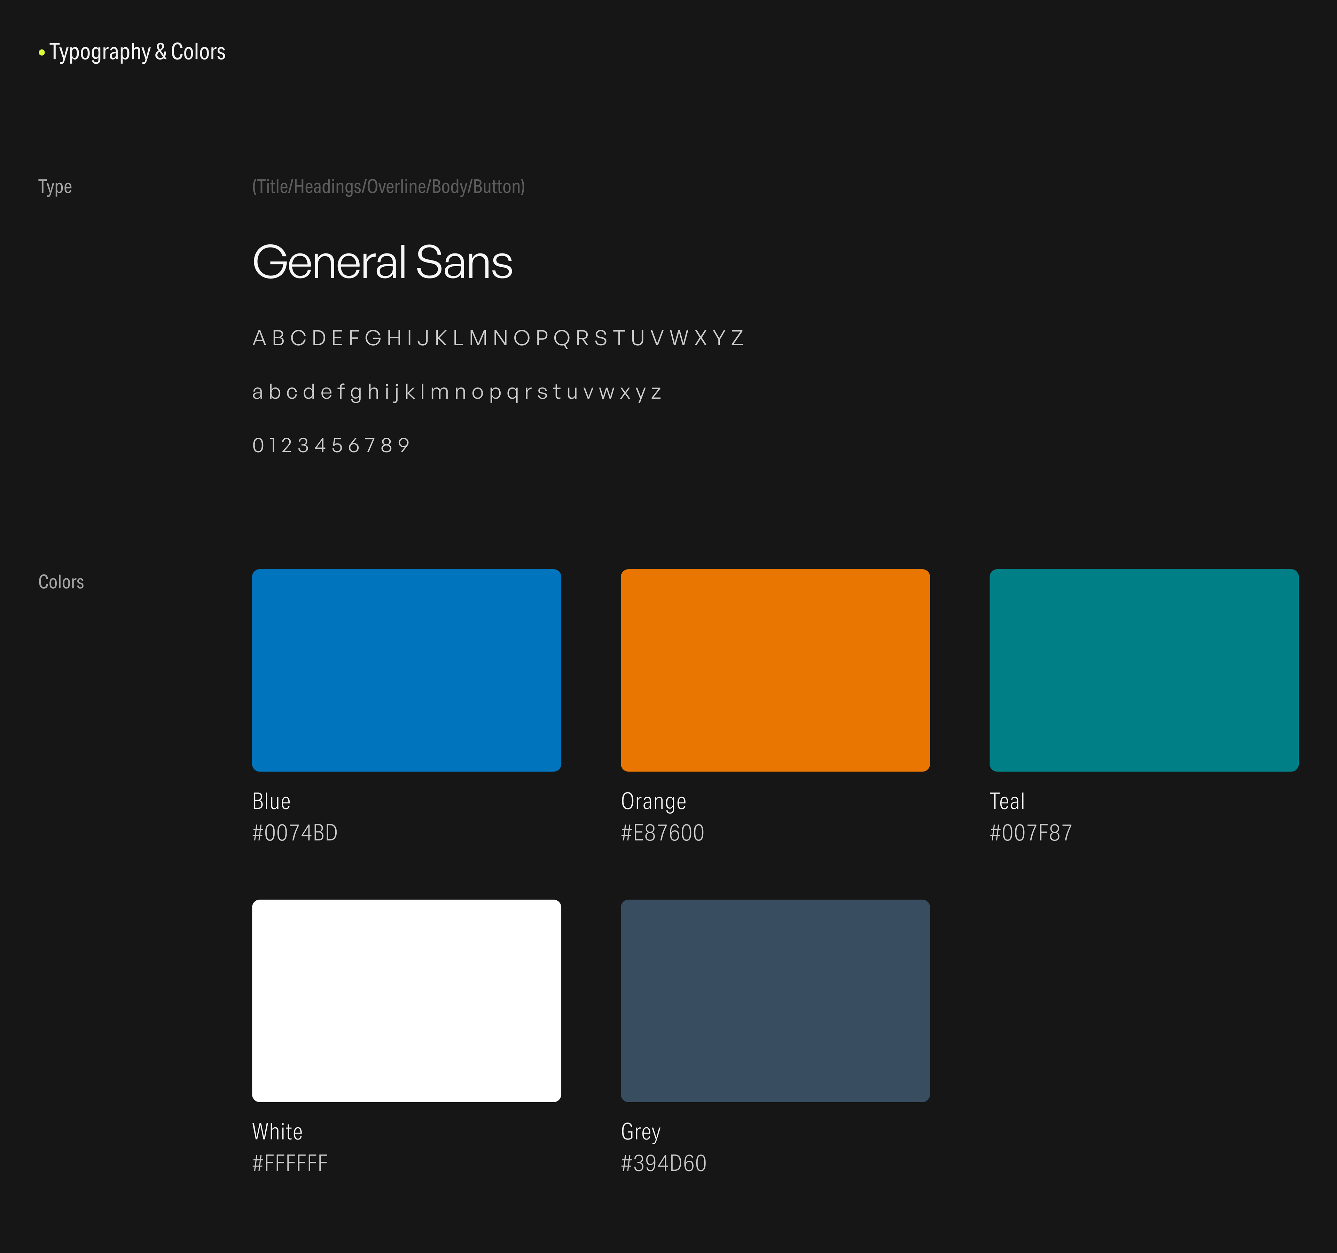Click the green bullet dot icon

[42, 52]
